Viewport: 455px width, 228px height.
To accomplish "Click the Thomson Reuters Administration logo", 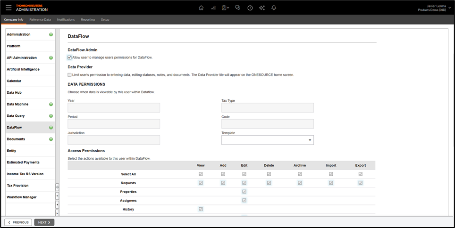I will click(x=32, y=8).
